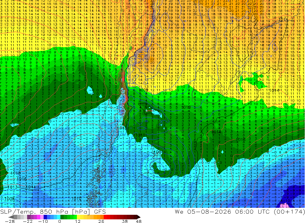305x223 pixels.
Task: Pick the bright red legend swatch above 26
Action: pyautogui.click(x=105, y=217)
